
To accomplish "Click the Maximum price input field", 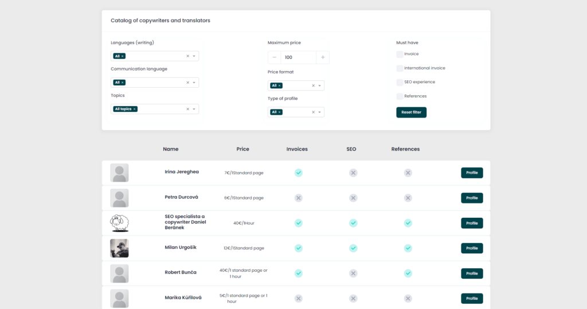I will tap(298, 57).
